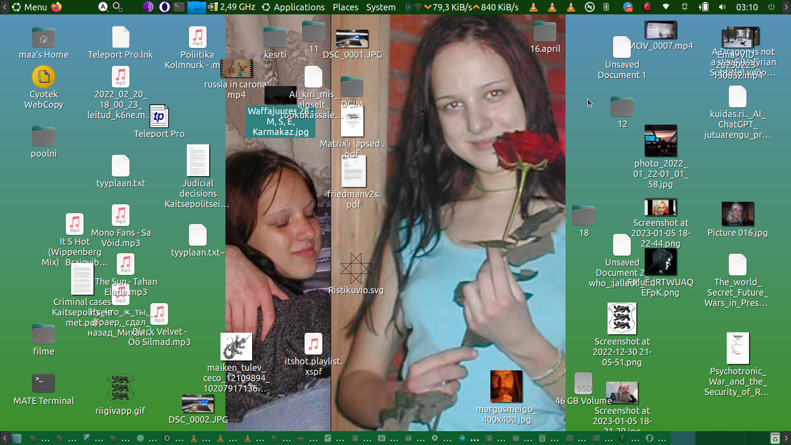Open the volume speaker indicator
This screenshot has height=445, width=791.
[x=722, y=7]
